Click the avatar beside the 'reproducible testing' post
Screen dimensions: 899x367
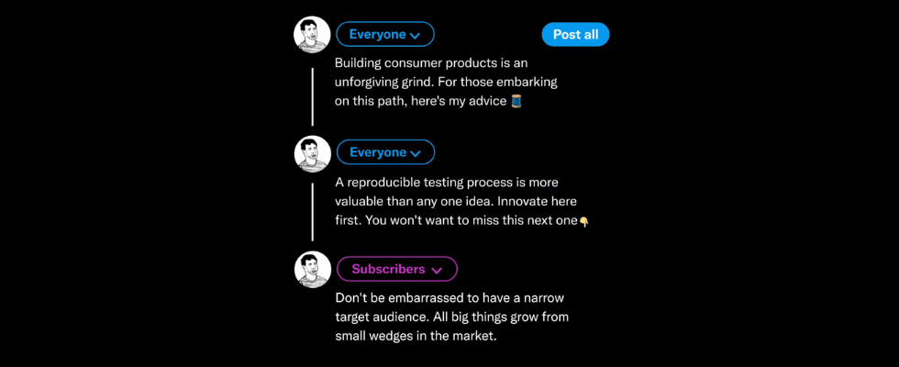(x=312, y=153)
